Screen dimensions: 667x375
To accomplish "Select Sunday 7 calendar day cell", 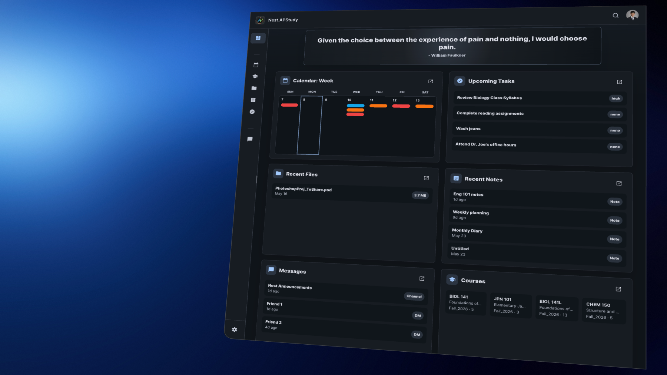I will [288, 125].
